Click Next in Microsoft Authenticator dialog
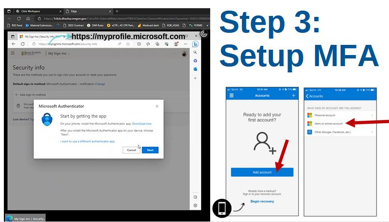This screenshot has height=222, width=389. tap(150, 150)
